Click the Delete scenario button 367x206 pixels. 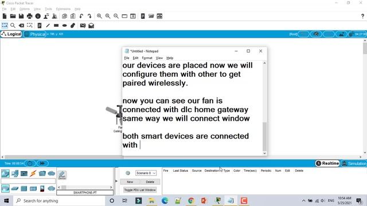(150, 182)
